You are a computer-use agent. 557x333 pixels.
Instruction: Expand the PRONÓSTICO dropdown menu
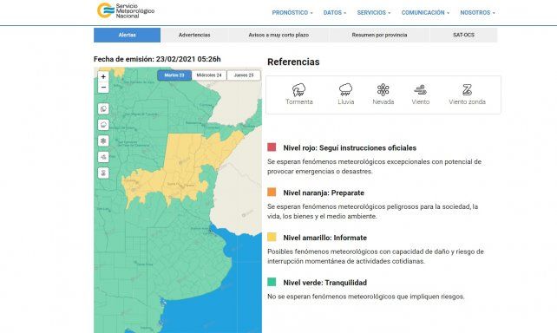tap(292, 13)
